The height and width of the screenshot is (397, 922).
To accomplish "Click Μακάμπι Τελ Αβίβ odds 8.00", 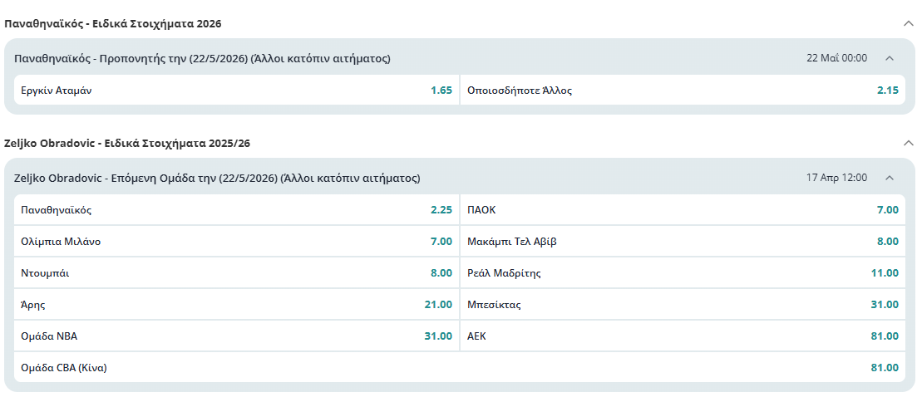I will click(x=683, y=242).
